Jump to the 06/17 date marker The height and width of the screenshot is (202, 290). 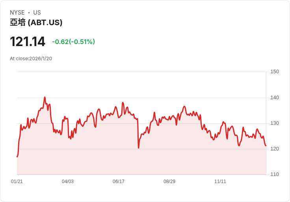[119, 182]
